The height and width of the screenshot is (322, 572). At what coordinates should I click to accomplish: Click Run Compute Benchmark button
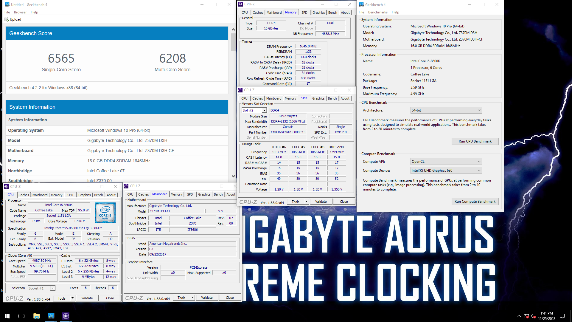pos(475,202)
